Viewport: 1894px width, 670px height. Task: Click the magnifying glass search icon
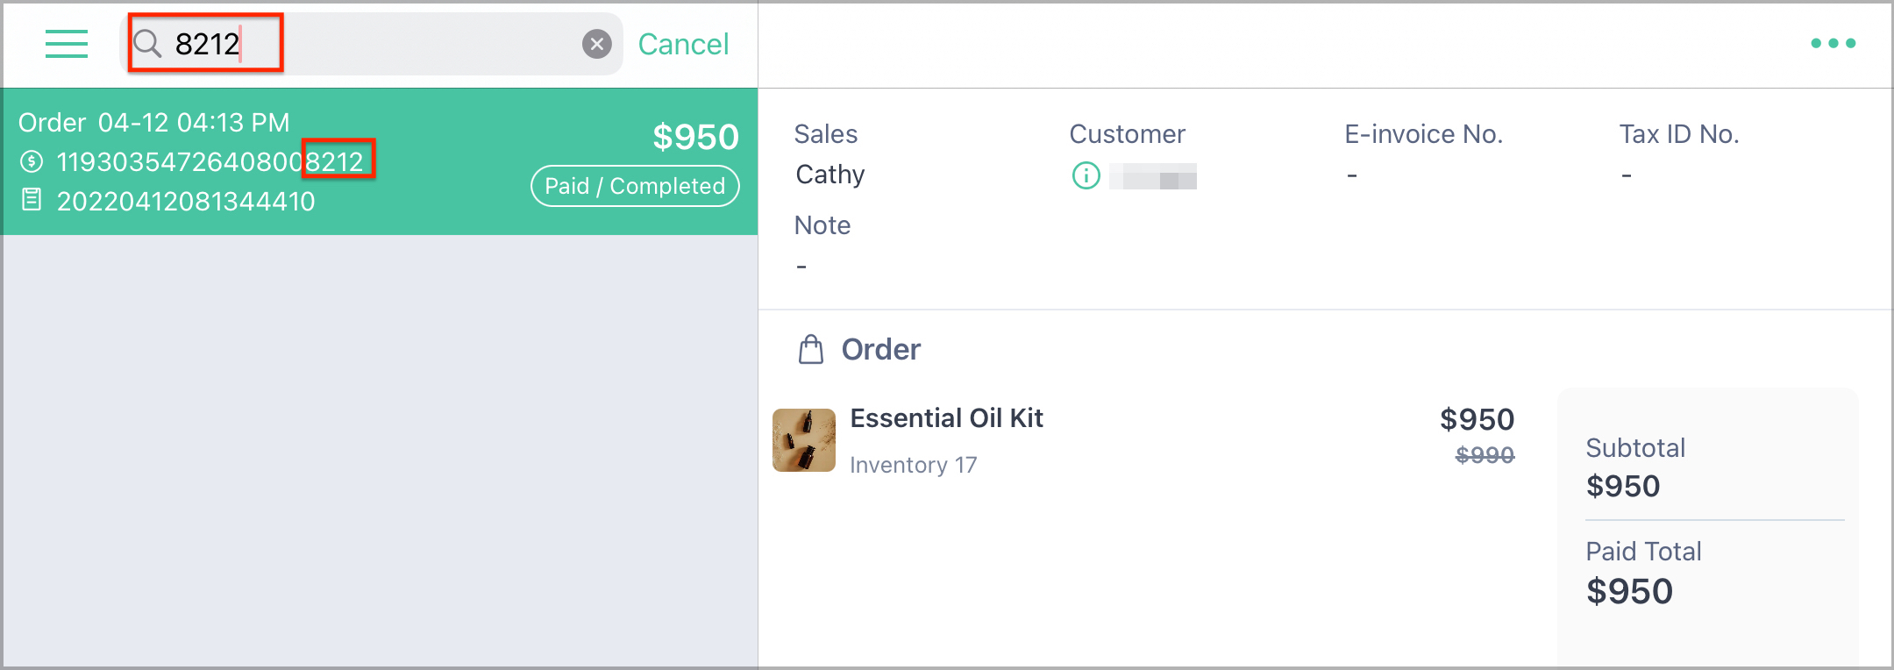click(147, 42)
